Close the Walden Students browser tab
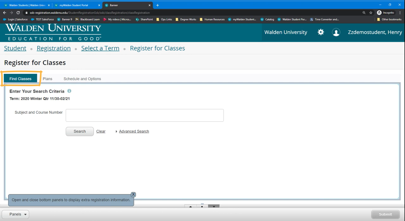The height and width of the screenshot is (221, 405). 49,5
